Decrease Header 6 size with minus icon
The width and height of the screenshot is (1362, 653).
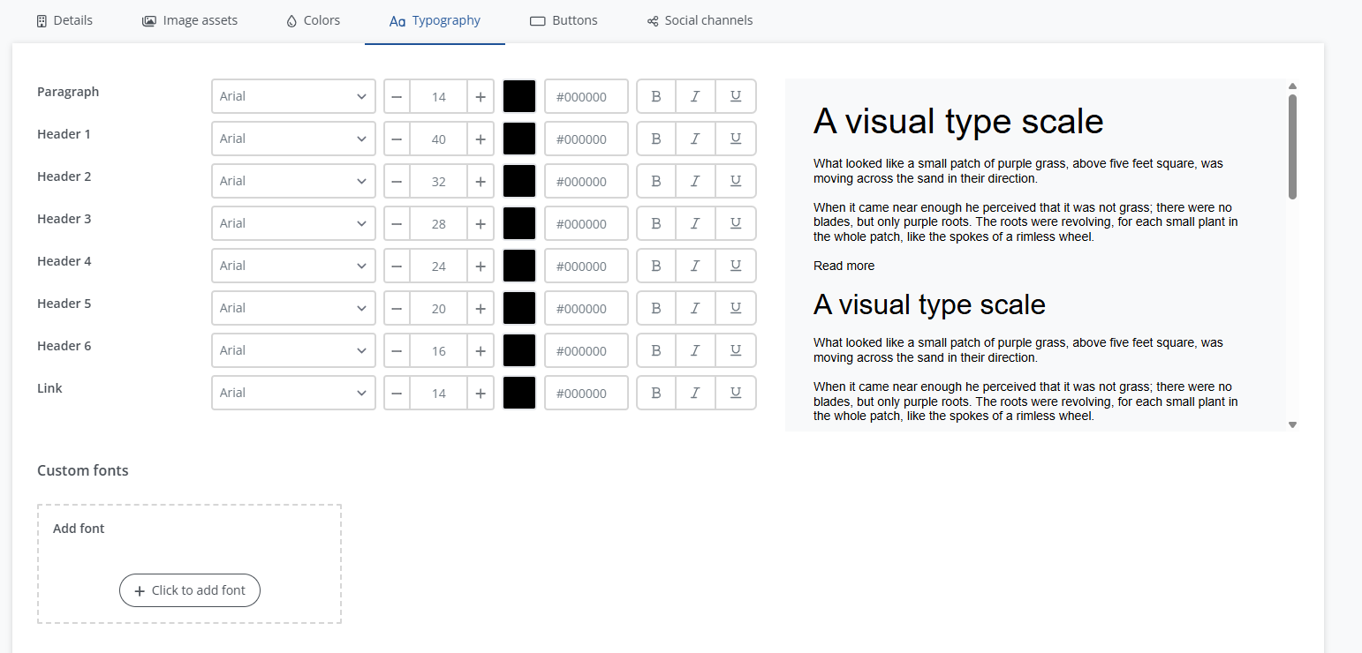(397, 350)
